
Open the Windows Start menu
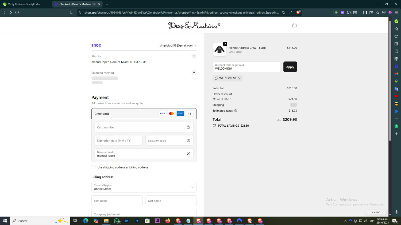(5, 221)
